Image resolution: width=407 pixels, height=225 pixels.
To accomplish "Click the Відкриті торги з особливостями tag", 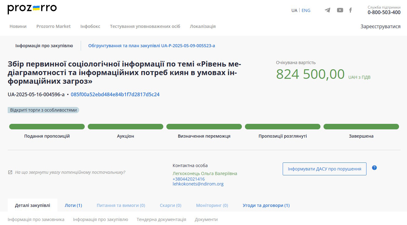I will 43,110.
